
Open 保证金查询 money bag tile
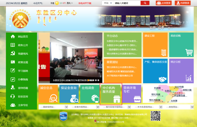coord(69,94)
